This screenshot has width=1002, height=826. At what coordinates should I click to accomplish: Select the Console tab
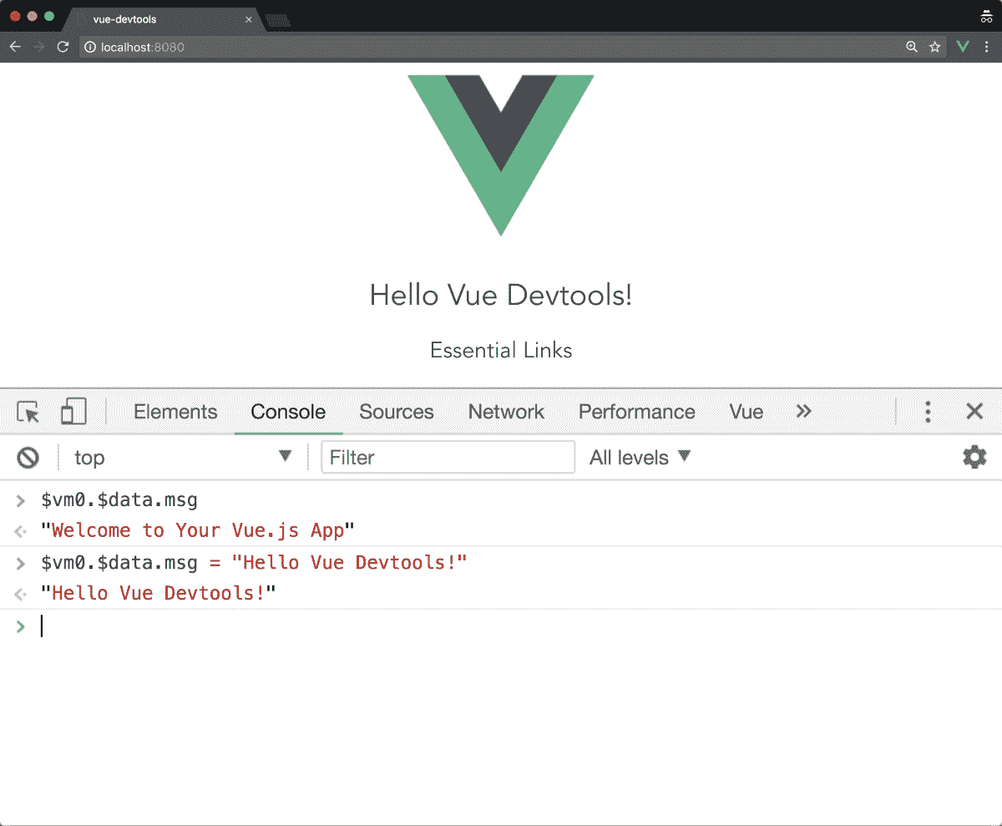[x=288, y=412]
